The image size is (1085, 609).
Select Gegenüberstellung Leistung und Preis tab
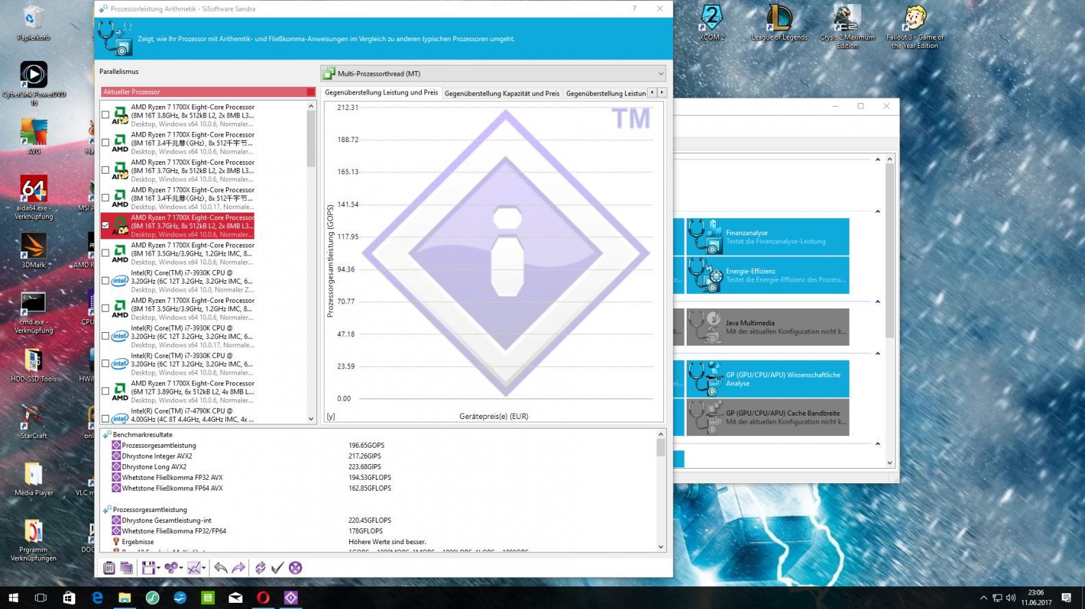click(381, 92)
